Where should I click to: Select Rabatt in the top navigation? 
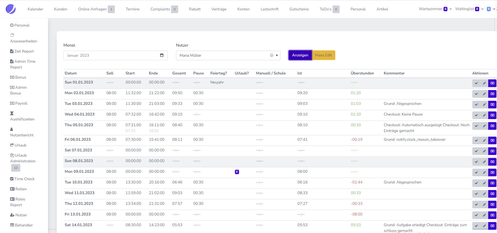195,9
